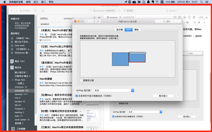The height and width of the screenshot is (132, 212).
Task: Show all preferences grid in Displays window
Action: 98,21
